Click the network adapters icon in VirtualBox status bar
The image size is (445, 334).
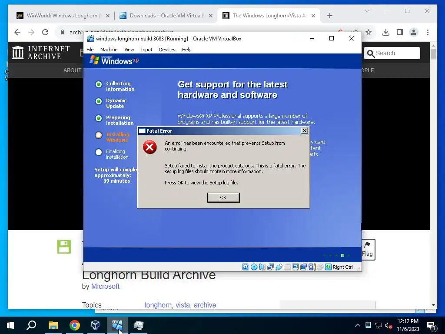[x=270, y=267]
